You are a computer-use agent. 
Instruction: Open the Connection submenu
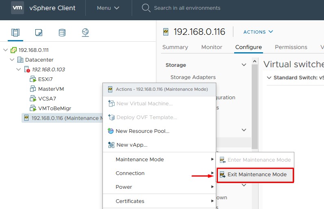click(159, 173)
